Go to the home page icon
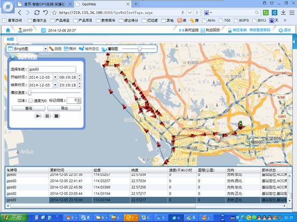This screenshot has width=297, height=222. 8,30
